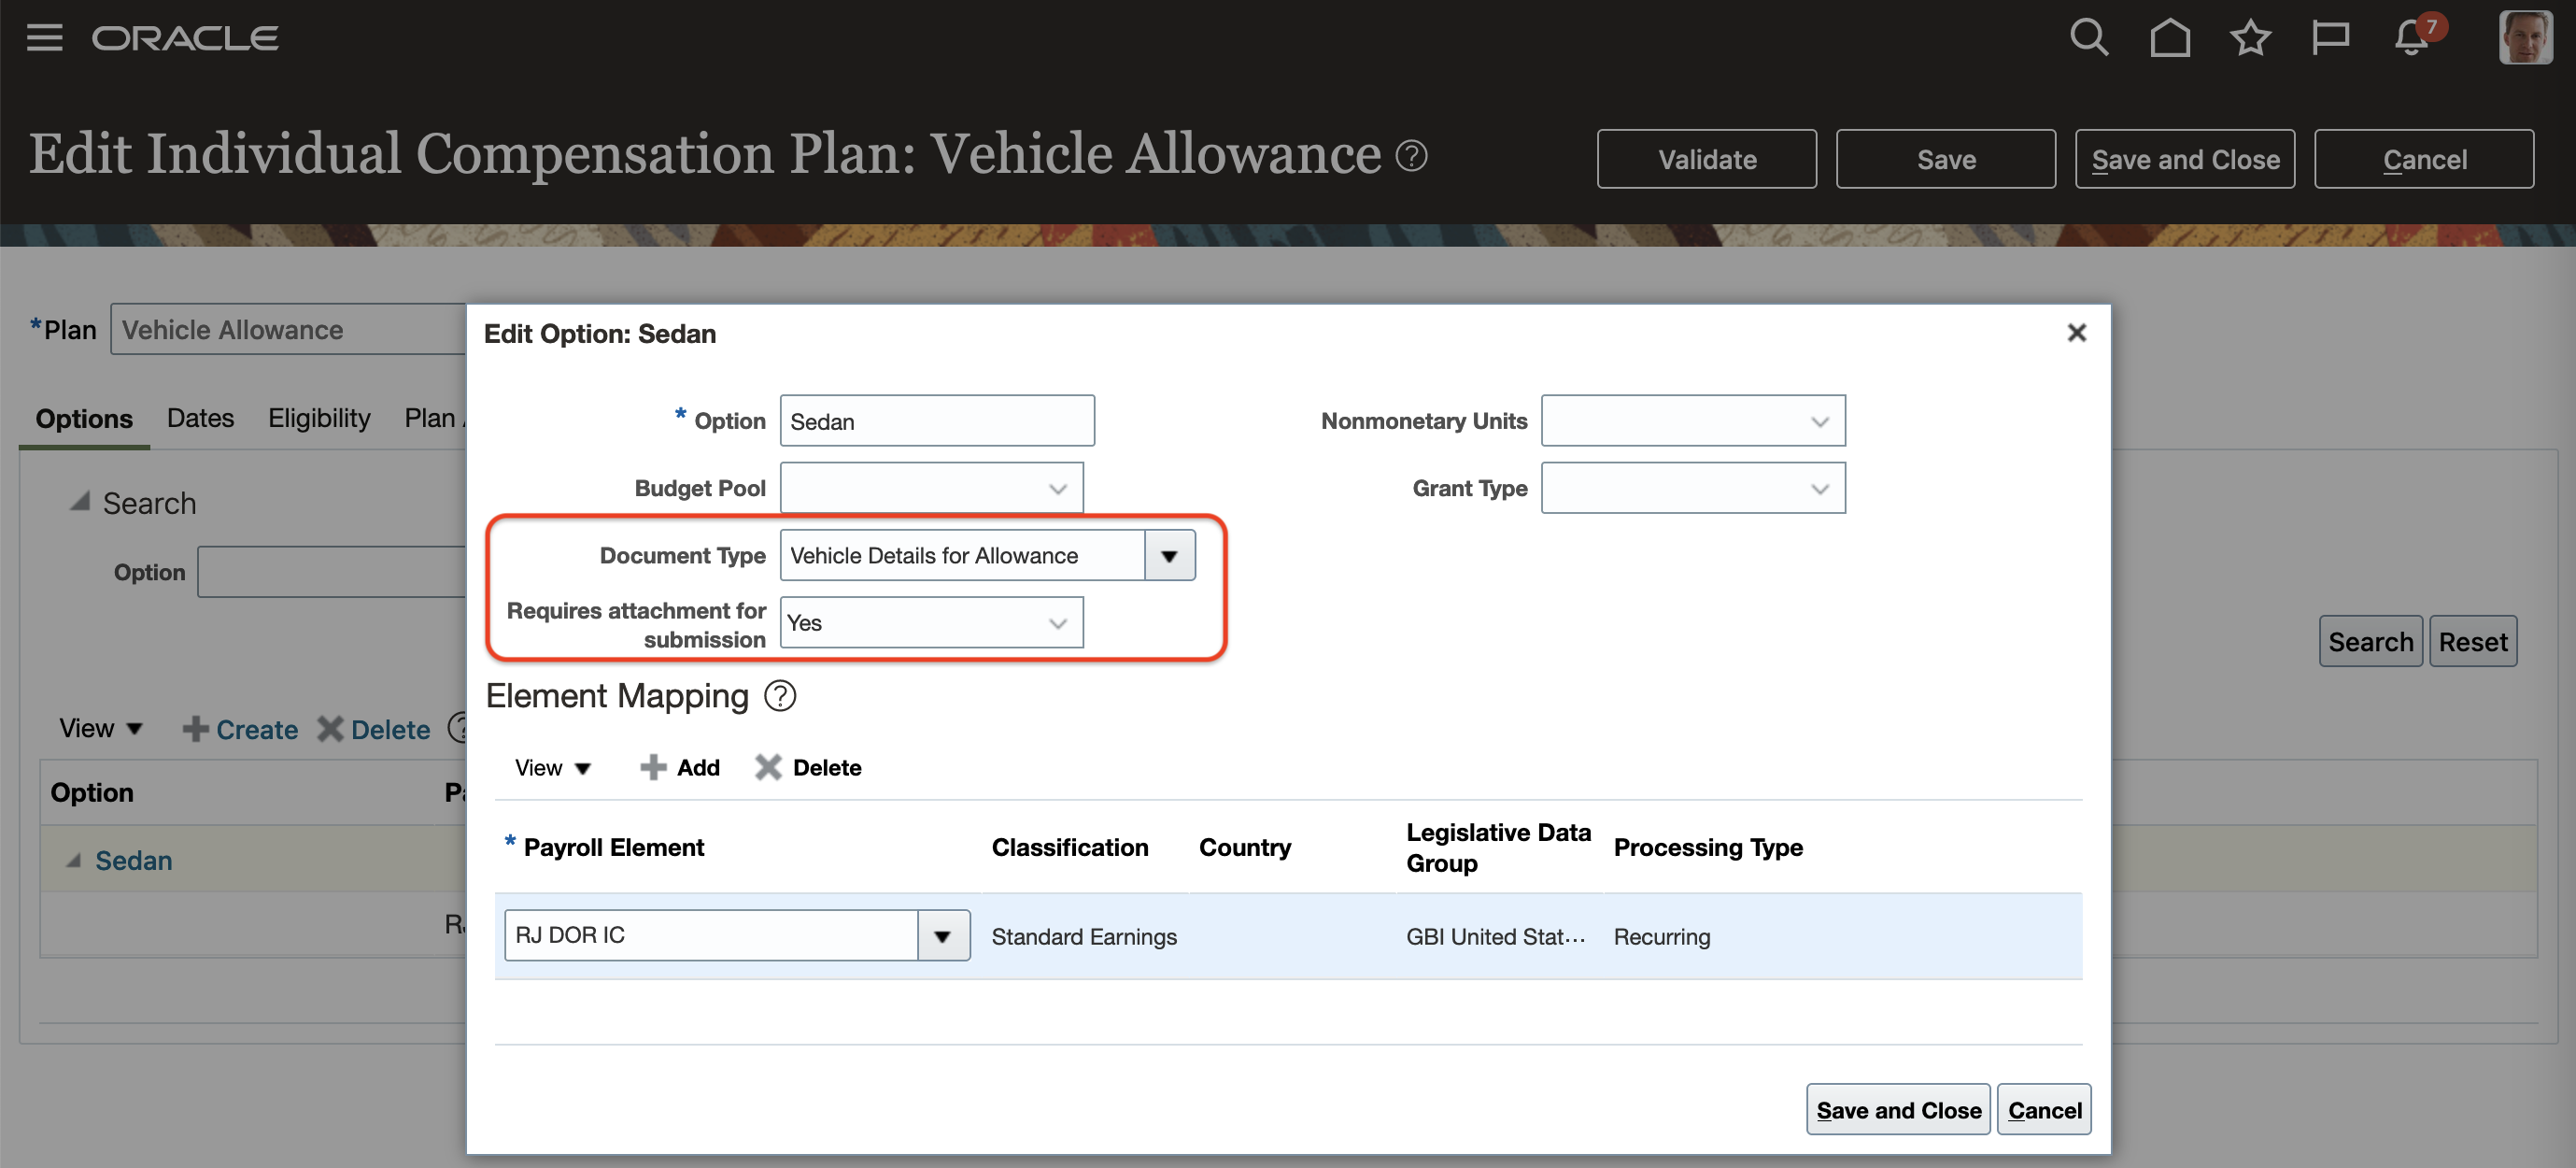
Task: Click the Option name input field
Action: (936, 422)
